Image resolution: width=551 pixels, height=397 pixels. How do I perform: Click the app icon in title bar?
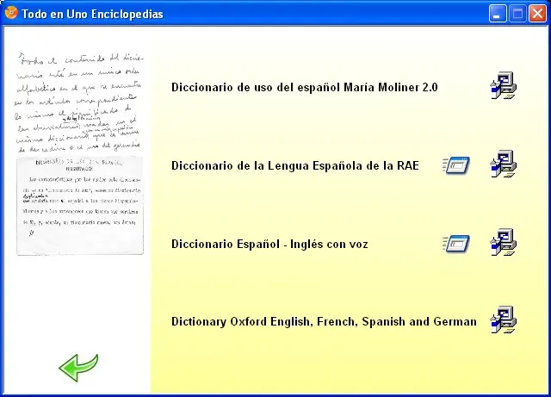coord(11,13)
